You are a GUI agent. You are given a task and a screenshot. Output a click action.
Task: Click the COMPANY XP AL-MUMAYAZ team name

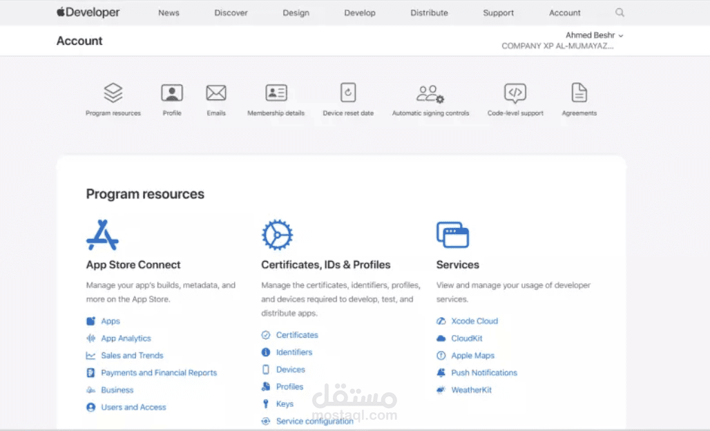pos(557,46)
